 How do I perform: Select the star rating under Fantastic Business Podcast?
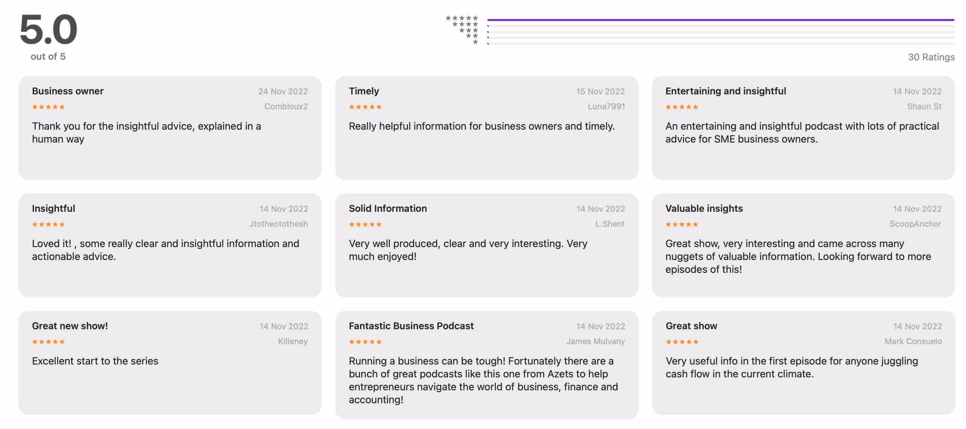pos(365,341)
